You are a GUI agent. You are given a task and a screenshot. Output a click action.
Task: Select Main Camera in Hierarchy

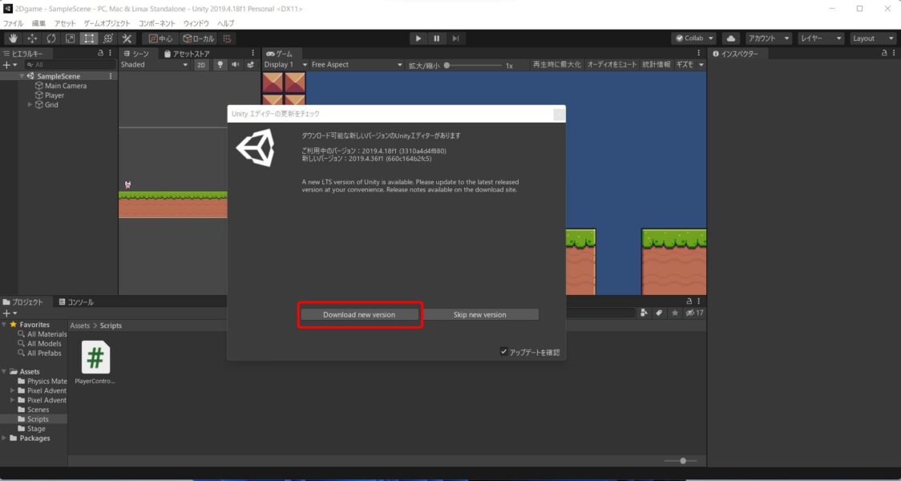coord(66,86)
